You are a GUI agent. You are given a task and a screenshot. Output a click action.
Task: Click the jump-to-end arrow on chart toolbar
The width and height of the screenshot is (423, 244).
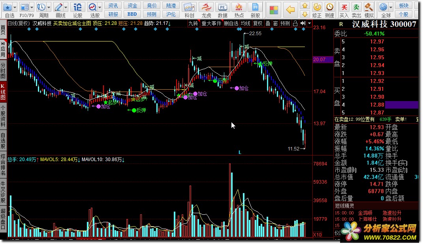tap(303, 23)
